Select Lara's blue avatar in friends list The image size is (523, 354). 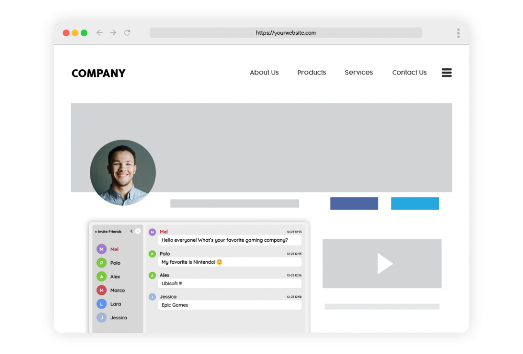102,304
